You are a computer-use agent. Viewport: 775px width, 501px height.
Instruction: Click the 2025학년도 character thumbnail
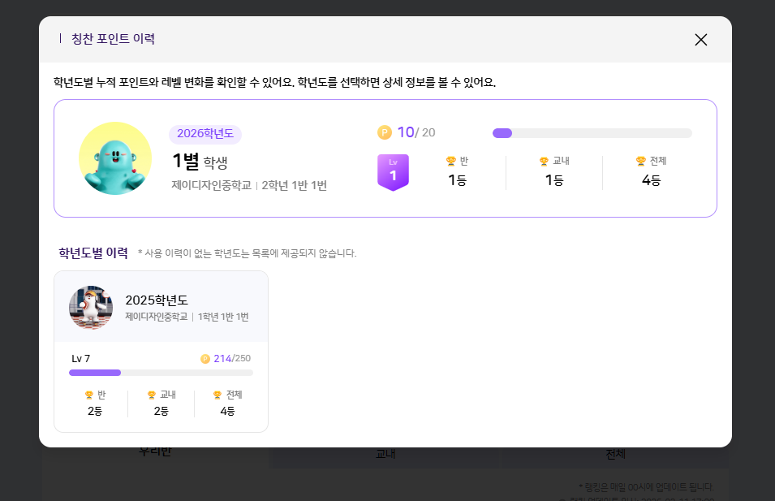pyautogui.click(x=91, y=307)
